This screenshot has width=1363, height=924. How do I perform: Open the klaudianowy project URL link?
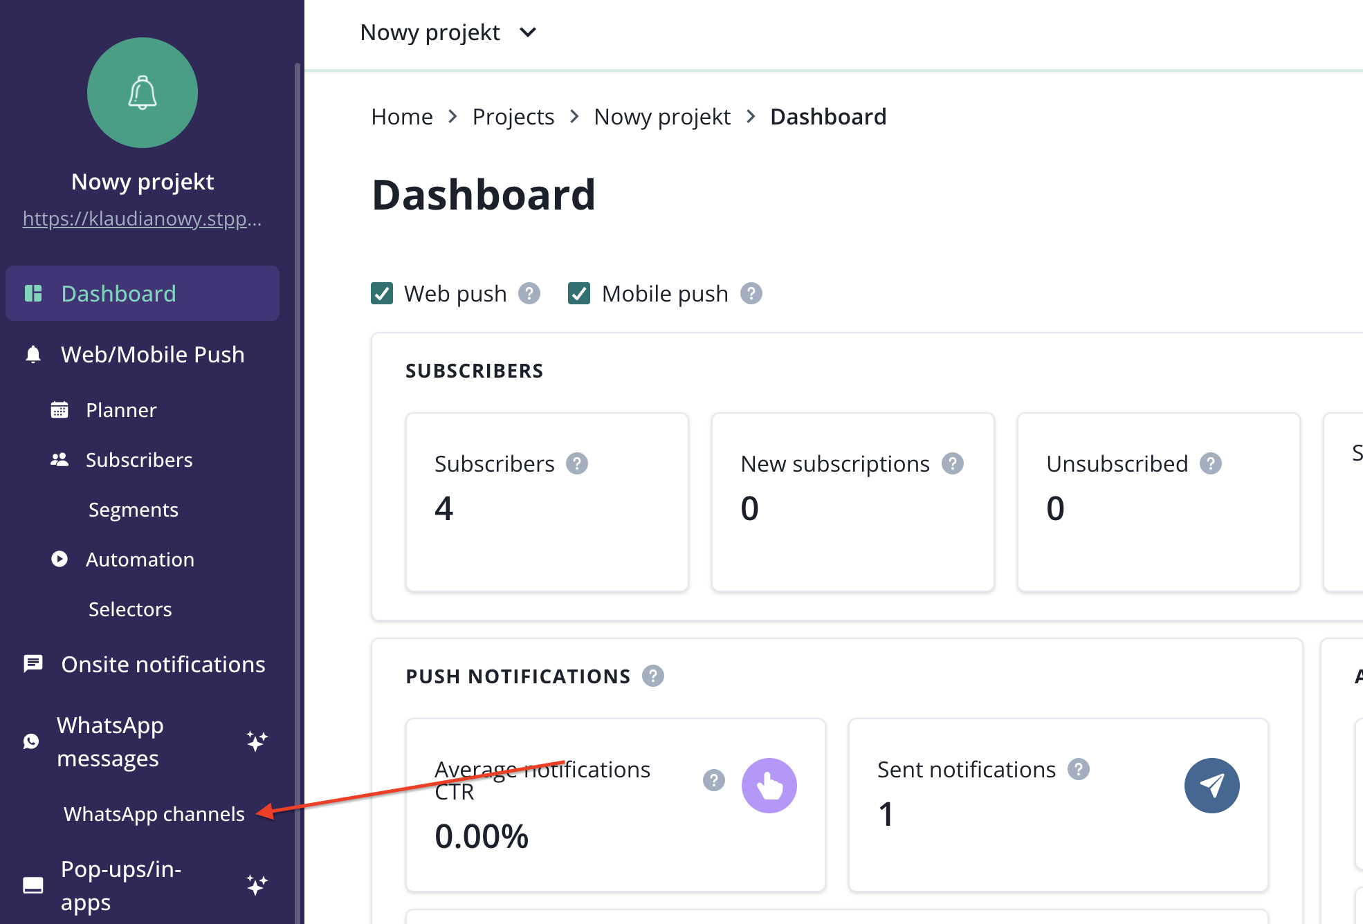point(142,219)
